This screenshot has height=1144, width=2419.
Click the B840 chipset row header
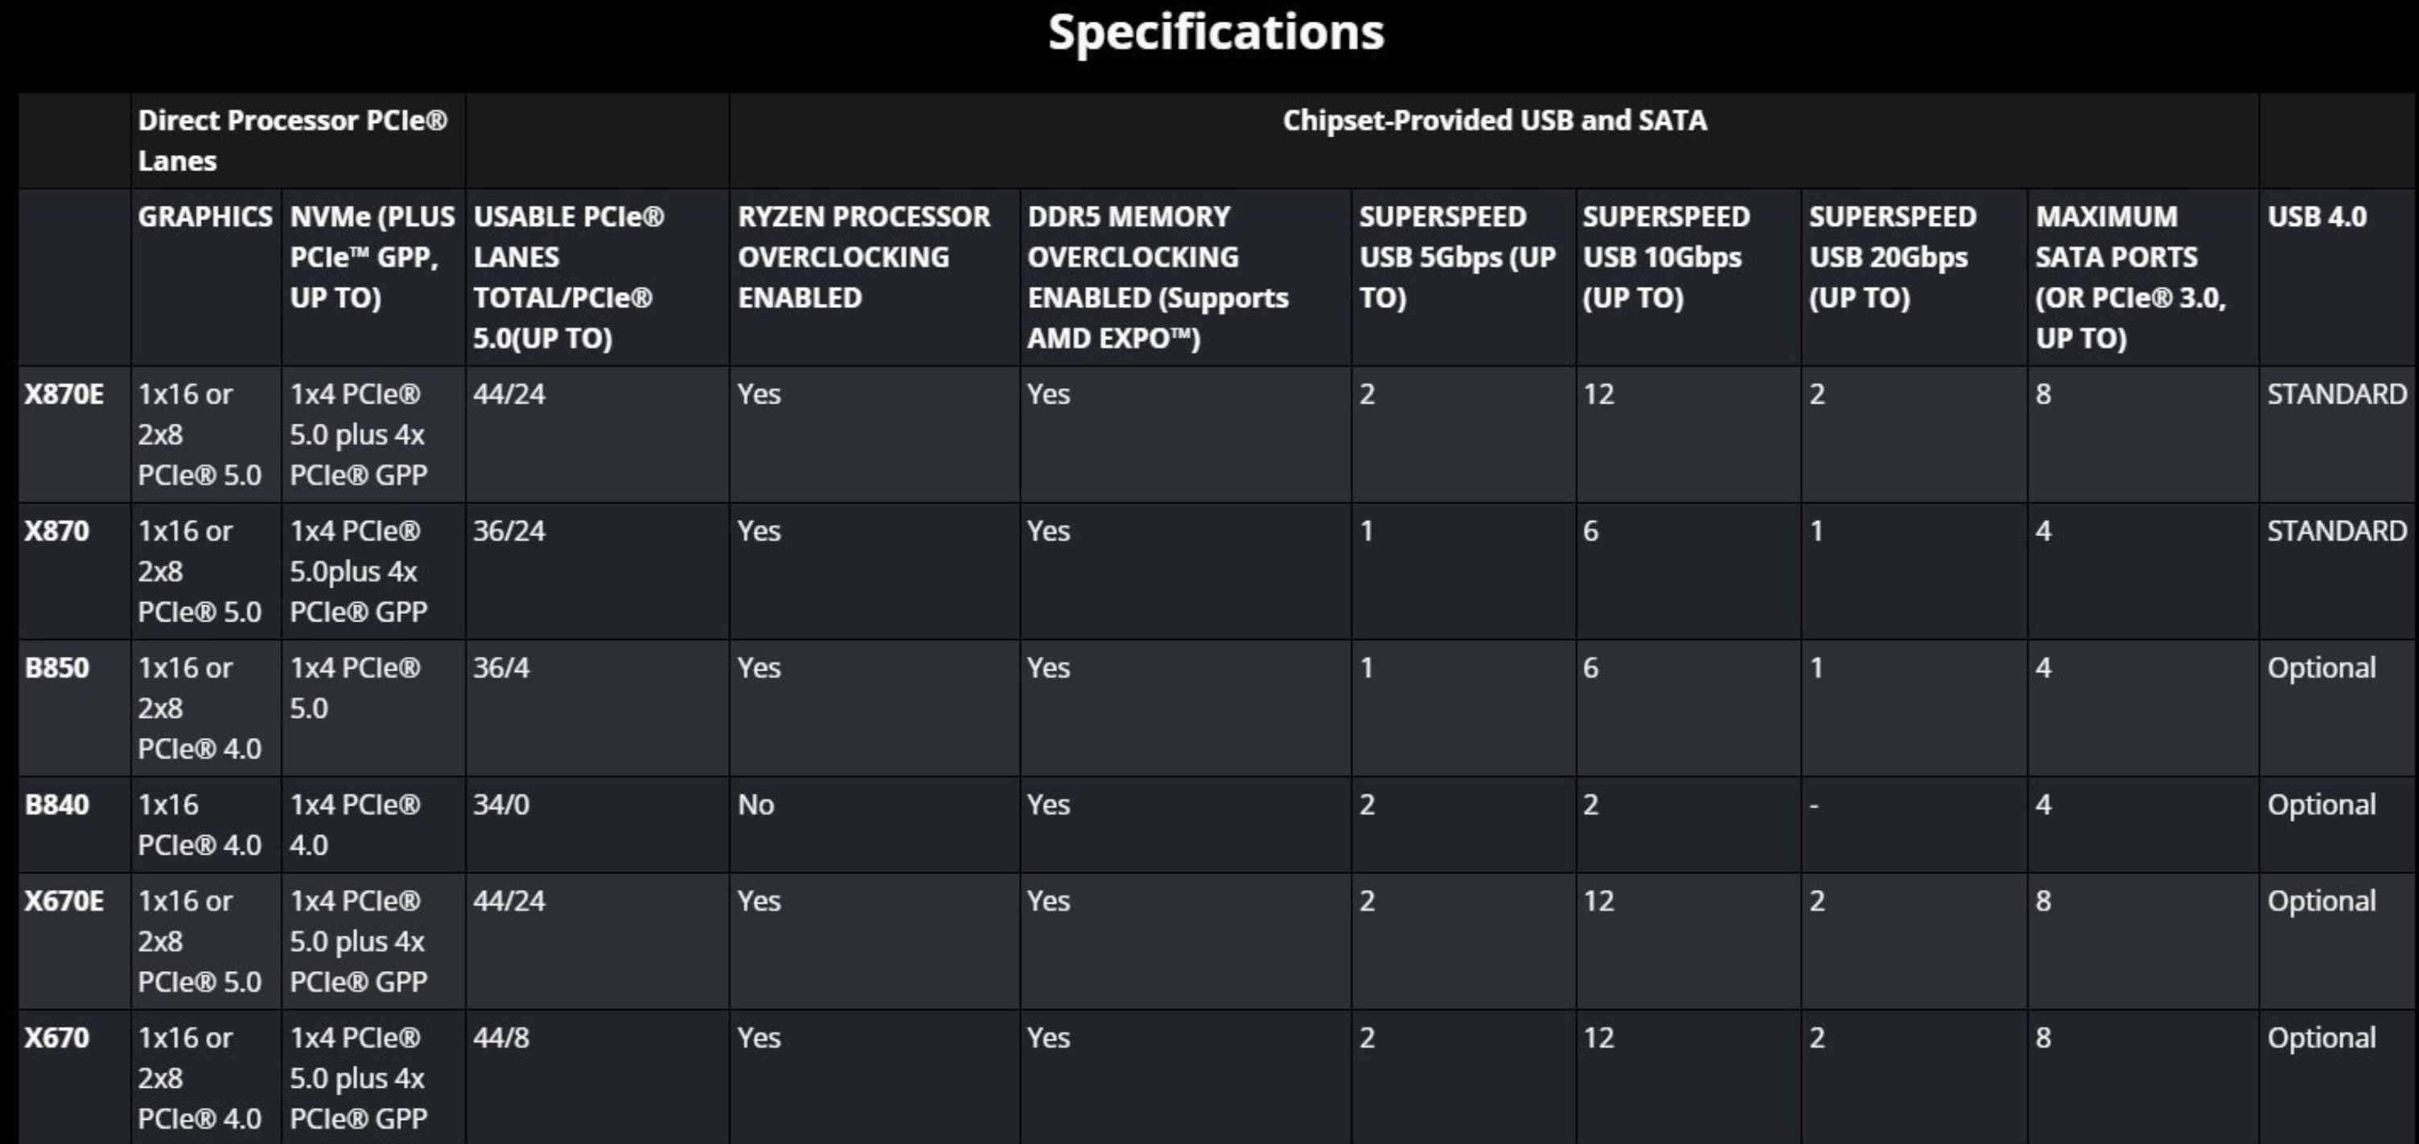(x=56, y=806)
